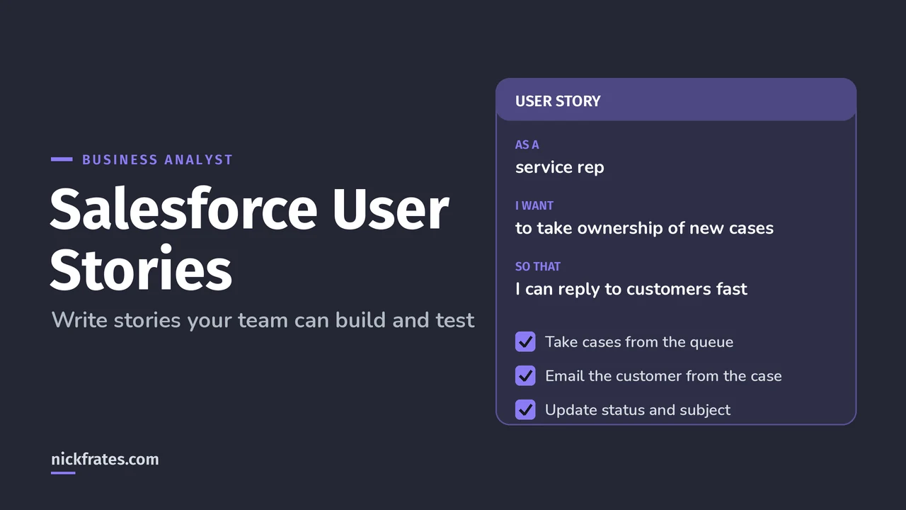906x510 pixels.
Task: Toggle the 'Take cases from the queue' checkbox
Action: click(x=525, y=342)
